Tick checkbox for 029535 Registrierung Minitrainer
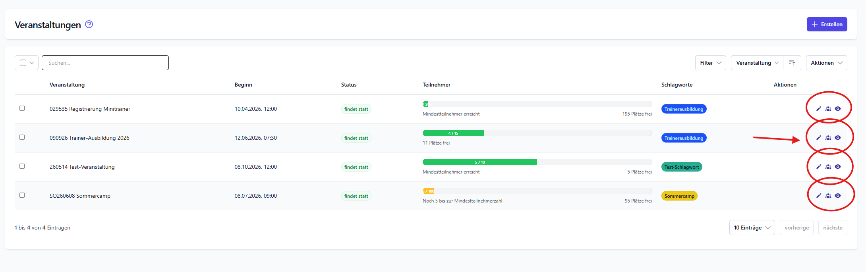This screenshot has height=272, width=866. pyautogui.click(x=22, y=108)
